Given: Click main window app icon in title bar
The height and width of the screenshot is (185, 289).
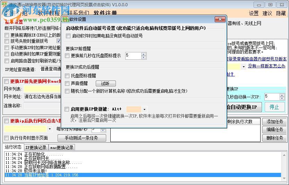Looking at the screenshot, I should point(4,5).
